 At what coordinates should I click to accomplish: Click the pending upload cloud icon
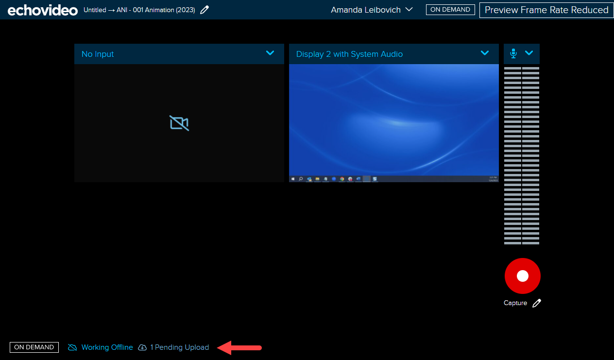tap(142, 347)
